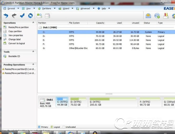Open the Help menu
Screen dimensions: 175x134
[x=104, y=8]
